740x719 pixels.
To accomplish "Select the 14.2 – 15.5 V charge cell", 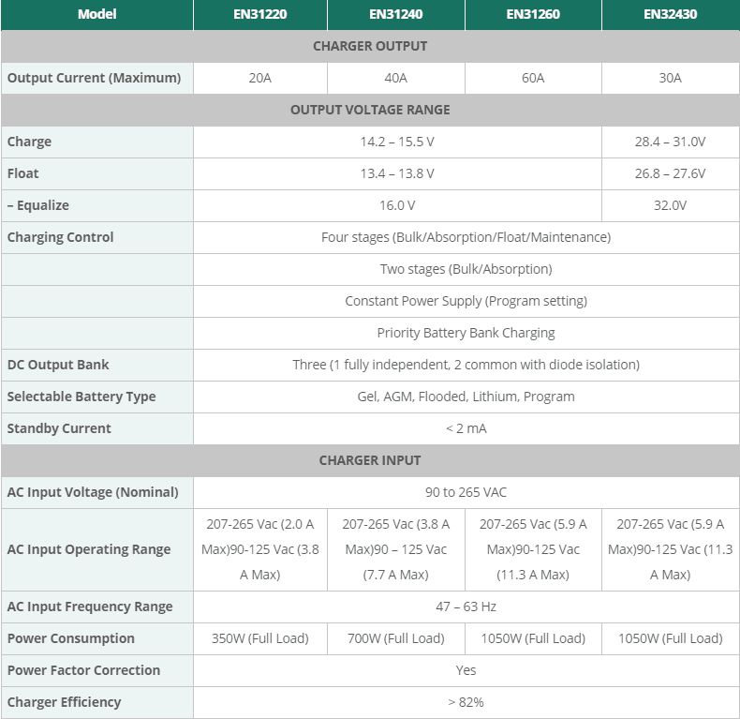I will coord(397,142).
